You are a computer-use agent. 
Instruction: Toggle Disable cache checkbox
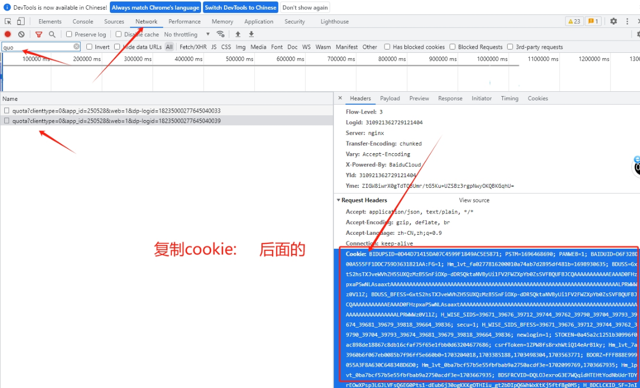click(118, 34)
